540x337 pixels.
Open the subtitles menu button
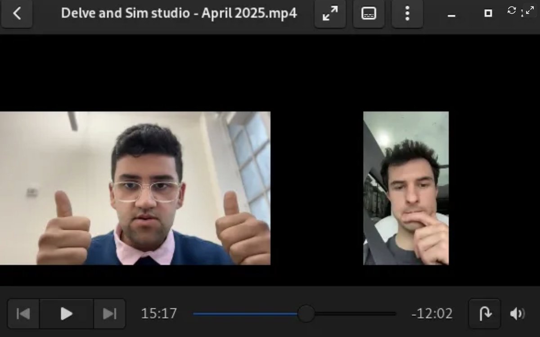tap(369, 13)
